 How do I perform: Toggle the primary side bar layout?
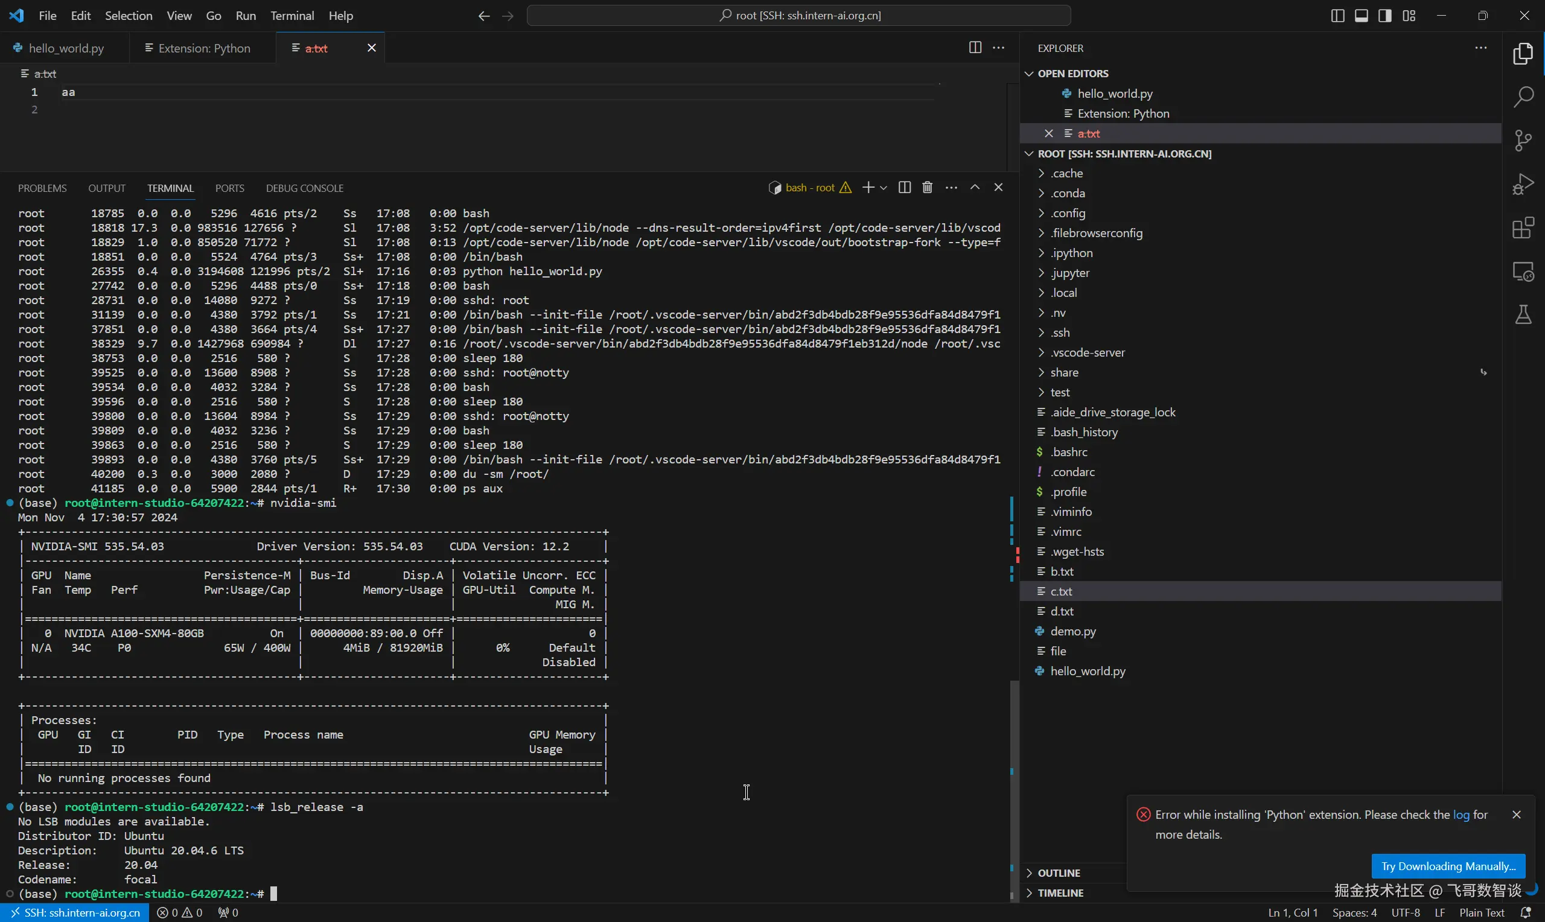click(1337, 16)
